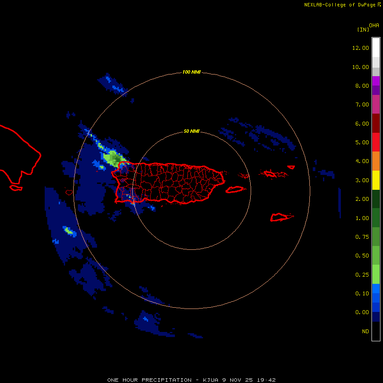Screen dimensions: 383x383
Task: Click the 3.00 legend value
Action: [x=362, y=180]
